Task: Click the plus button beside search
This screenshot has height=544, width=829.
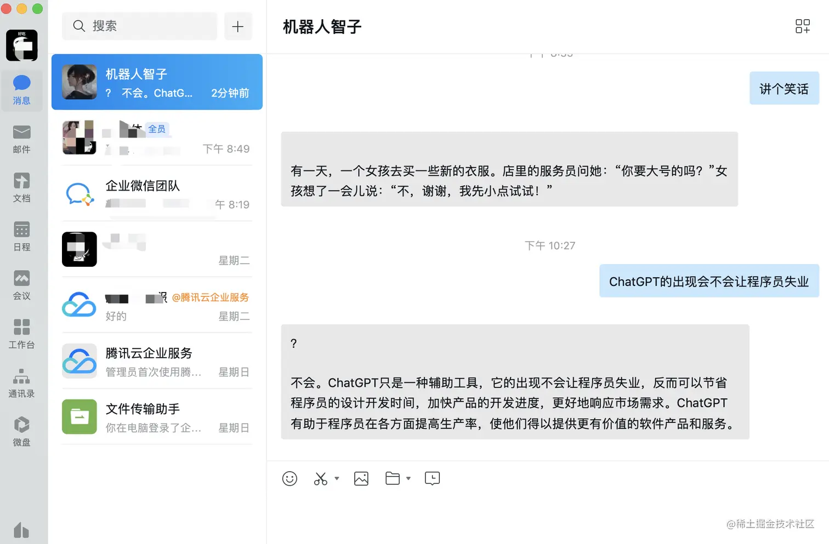Action: (x=238, y=26)
